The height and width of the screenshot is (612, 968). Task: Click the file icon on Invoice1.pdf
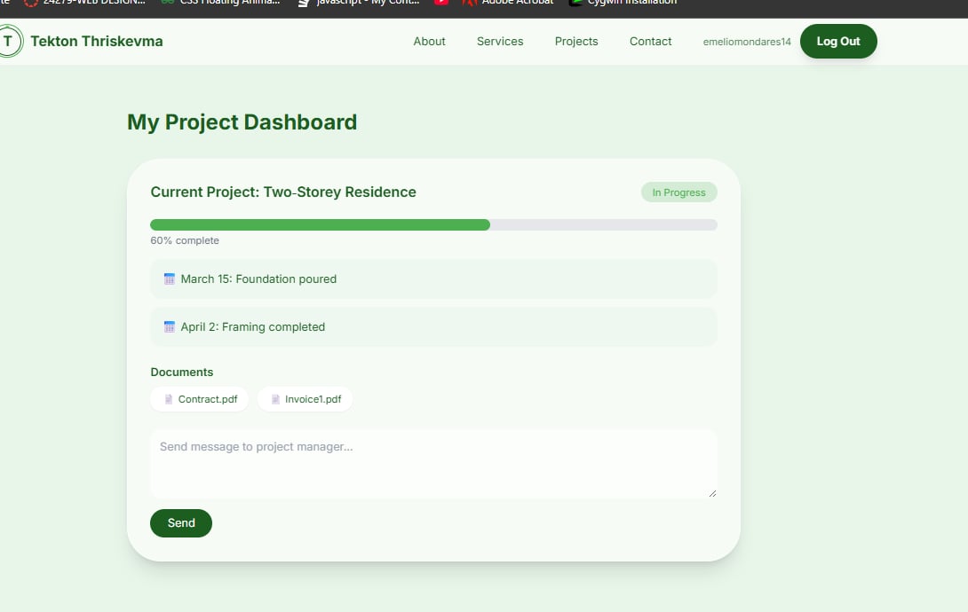275,399
